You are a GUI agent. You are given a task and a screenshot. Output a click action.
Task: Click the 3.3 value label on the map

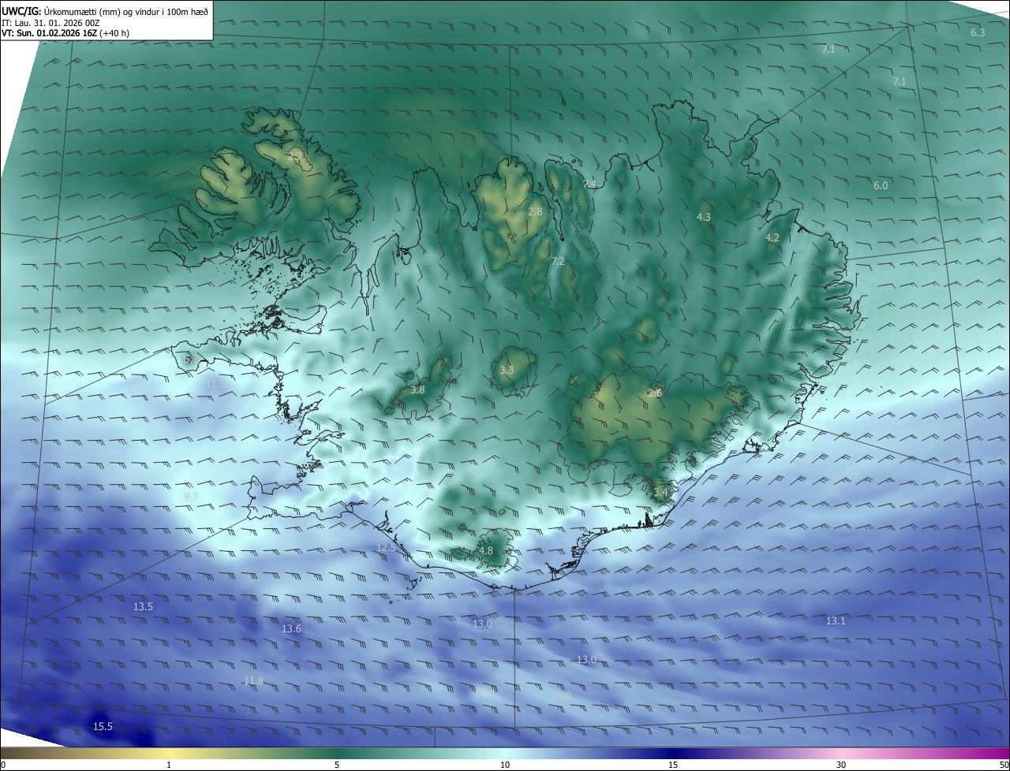point(507,370)
